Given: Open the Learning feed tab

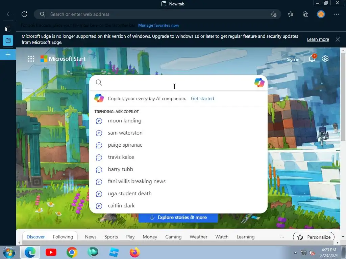Looking at the screenshot, I should coord(246,237).
